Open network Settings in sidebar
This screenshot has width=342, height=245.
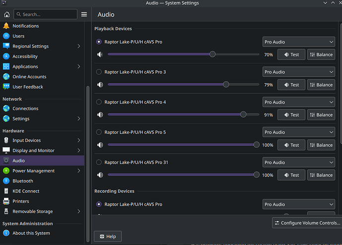tap(42, 118)
